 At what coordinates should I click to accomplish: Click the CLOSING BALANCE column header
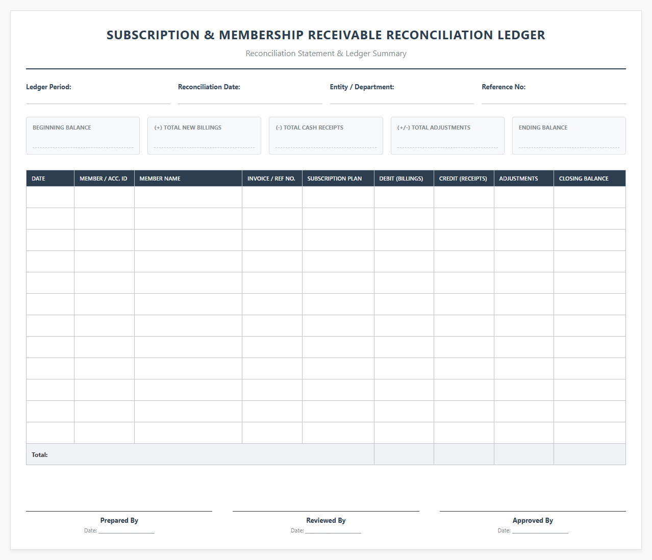pyautogui.click(x=590, y=179)
